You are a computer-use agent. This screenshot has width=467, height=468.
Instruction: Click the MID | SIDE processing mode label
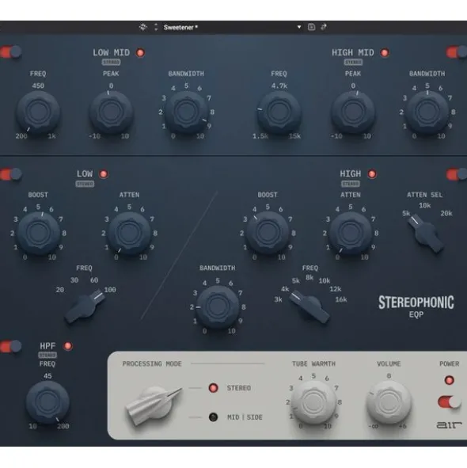(x=245, y=417)
